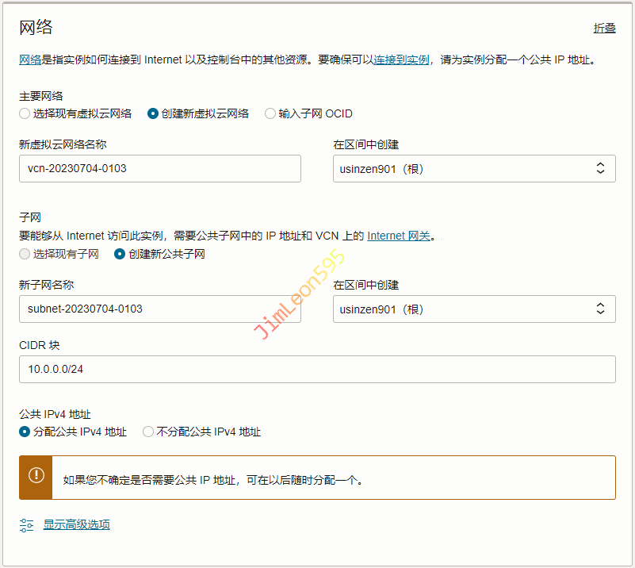
Task: Open the compartment dropdown next to the VCN name
Action: coord(474,168)
